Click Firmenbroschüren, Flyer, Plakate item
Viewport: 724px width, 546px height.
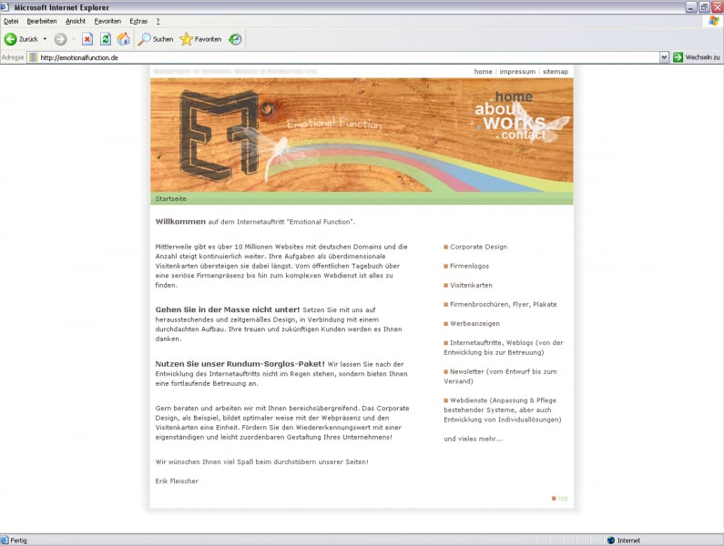coord(504,305)
